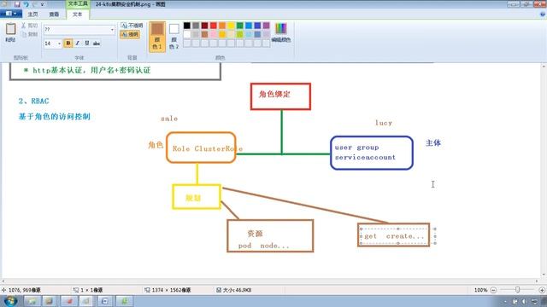Viewport: 547px width, 307px height.
Task: Pick the purple color swatch in top row
Action: point(266,26)
